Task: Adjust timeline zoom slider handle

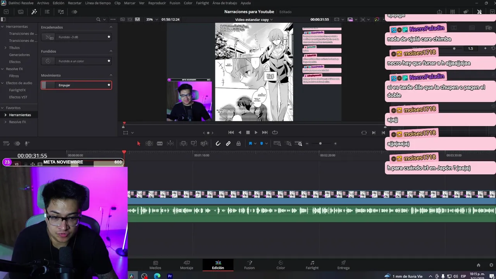Action: tap(320, 143)
